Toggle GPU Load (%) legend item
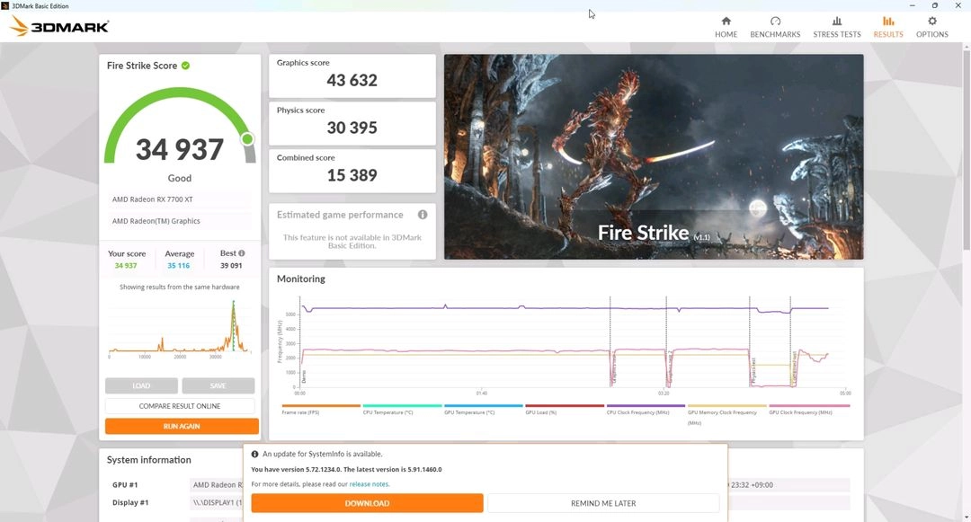This screenshot has height=522, width=971. tap(564, 410)
